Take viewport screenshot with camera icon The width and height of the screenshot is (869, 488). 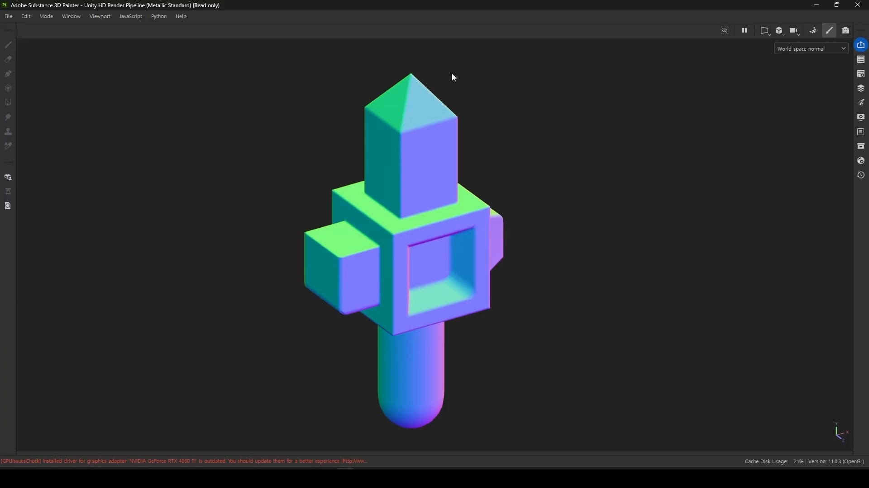(x=846, y=31)
